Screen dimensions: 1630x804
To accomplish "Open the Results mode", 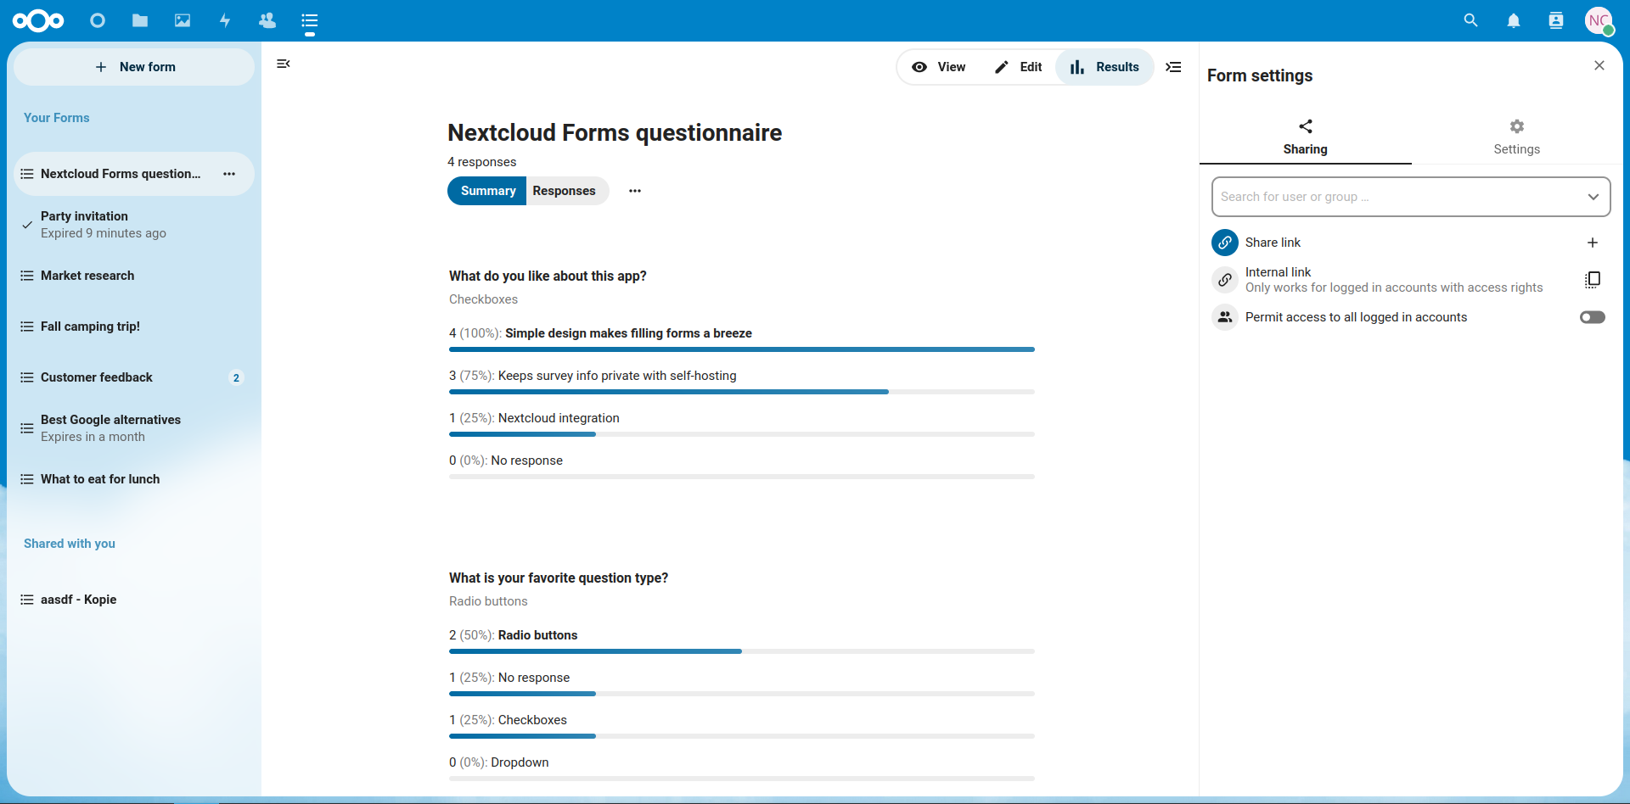I will tap(1104, 67).
